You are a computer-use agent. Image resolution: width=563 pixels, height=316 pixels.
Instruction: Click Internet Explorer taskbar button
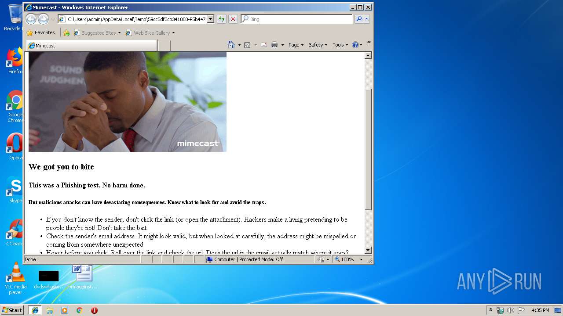pos(35,310)
